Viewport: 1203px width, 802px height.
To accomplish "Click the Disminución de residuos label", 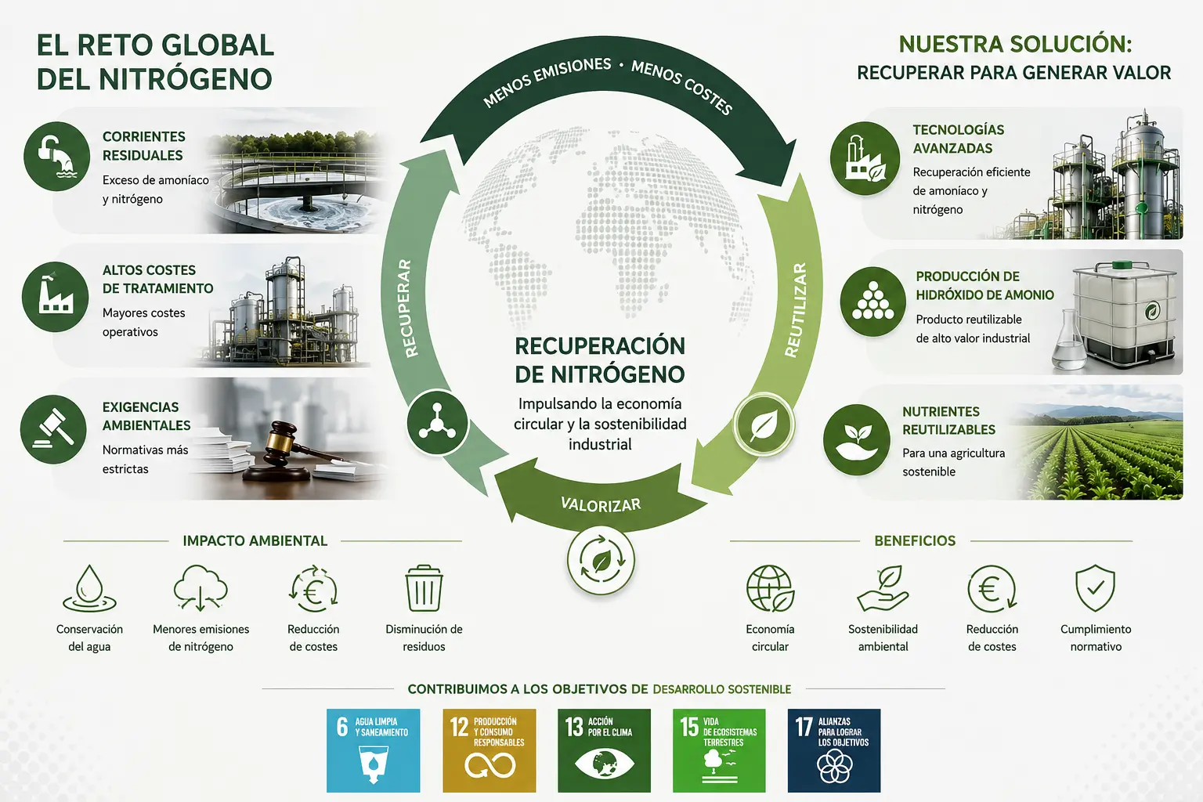I will click(424, 638).
